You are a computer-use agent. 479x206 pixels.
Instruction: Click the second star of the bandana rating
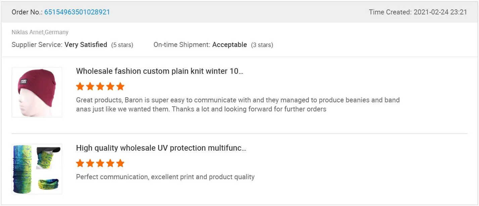[90, 163]
